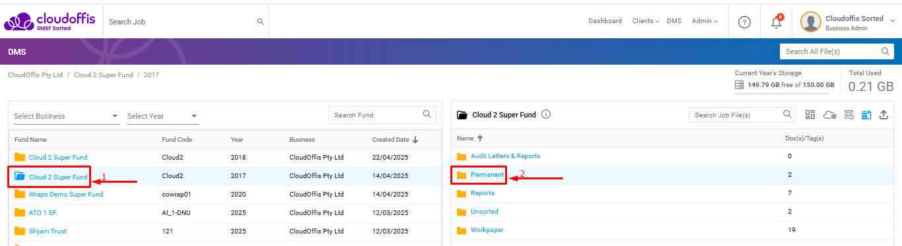
Task: Open the Reports folder link
Action: click(x=482, y=193)
